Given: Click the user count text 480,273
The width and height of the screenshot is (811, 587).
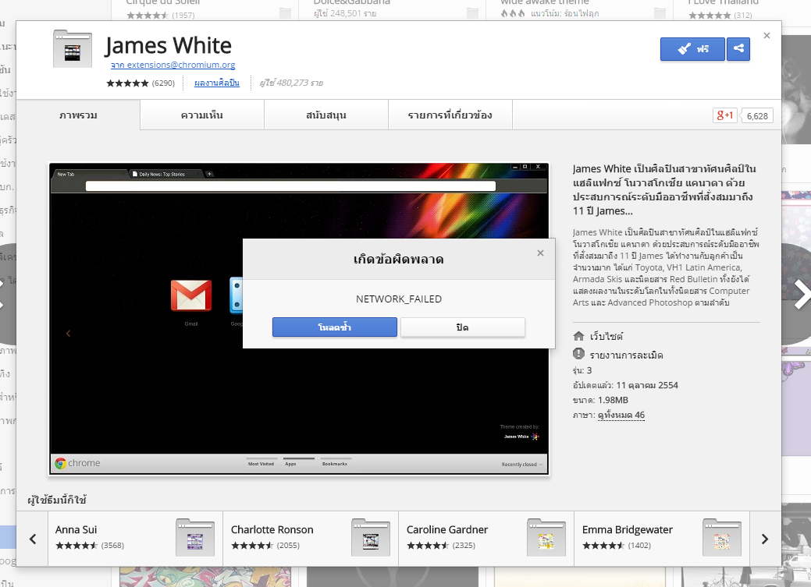Looking at the screenshot, I should 291,83.
